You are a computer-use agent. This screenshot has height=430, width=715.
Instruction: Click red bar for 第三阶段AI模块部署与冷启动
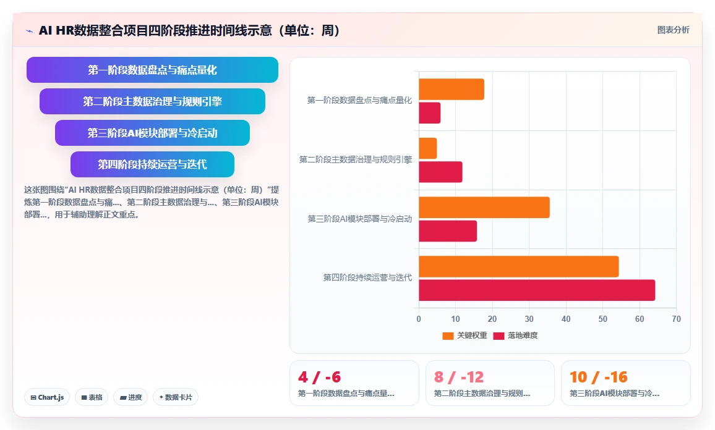pyautogui.click(x=448, y=231)
